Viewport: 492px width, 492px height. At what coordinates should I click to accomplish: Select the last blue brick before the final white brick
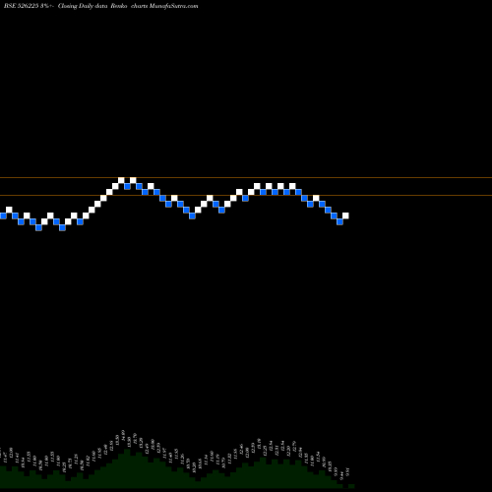339,221
